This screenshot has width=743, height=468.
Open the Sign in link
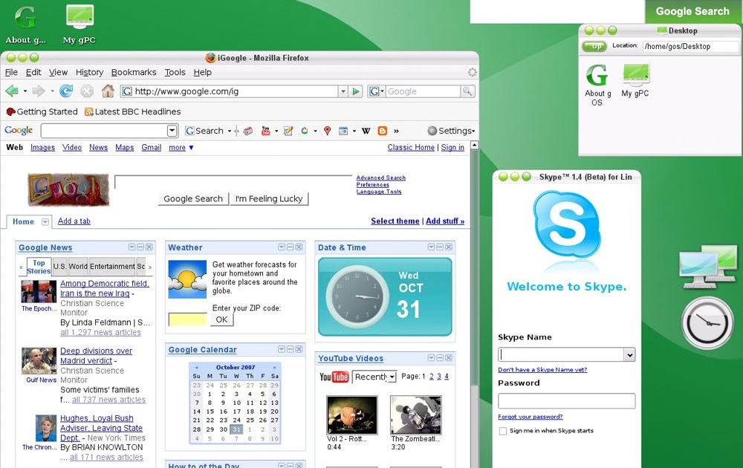pos(452,148)
